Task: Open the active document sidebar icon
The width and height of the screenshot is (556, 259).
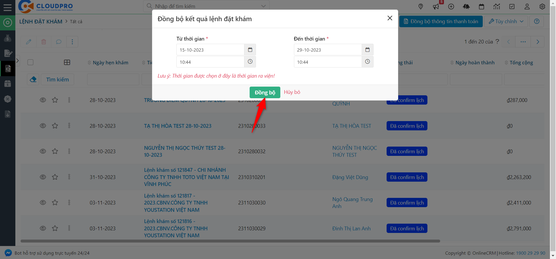Action: pyautogui.click(x=8, y=69)
